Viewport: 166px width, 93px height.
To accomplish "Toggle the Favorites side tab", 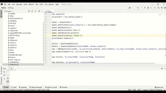I will tap(1, 81).
